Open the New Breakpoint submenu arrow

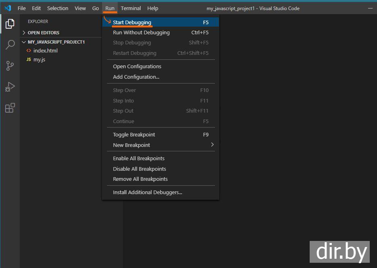[212, 145]
